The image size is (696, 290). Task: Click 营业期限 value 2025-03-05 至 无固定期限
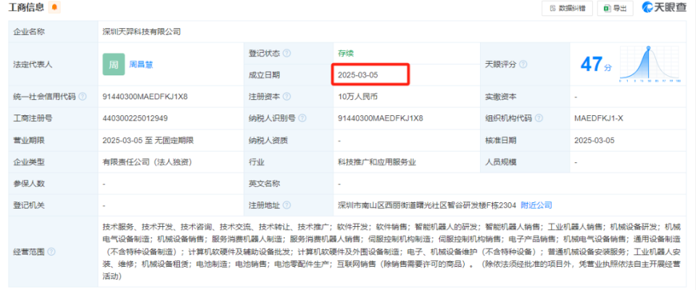click(x=148, y=140)
